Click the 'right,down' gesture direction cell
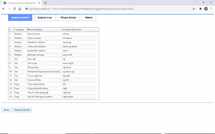 click(79, 97)
